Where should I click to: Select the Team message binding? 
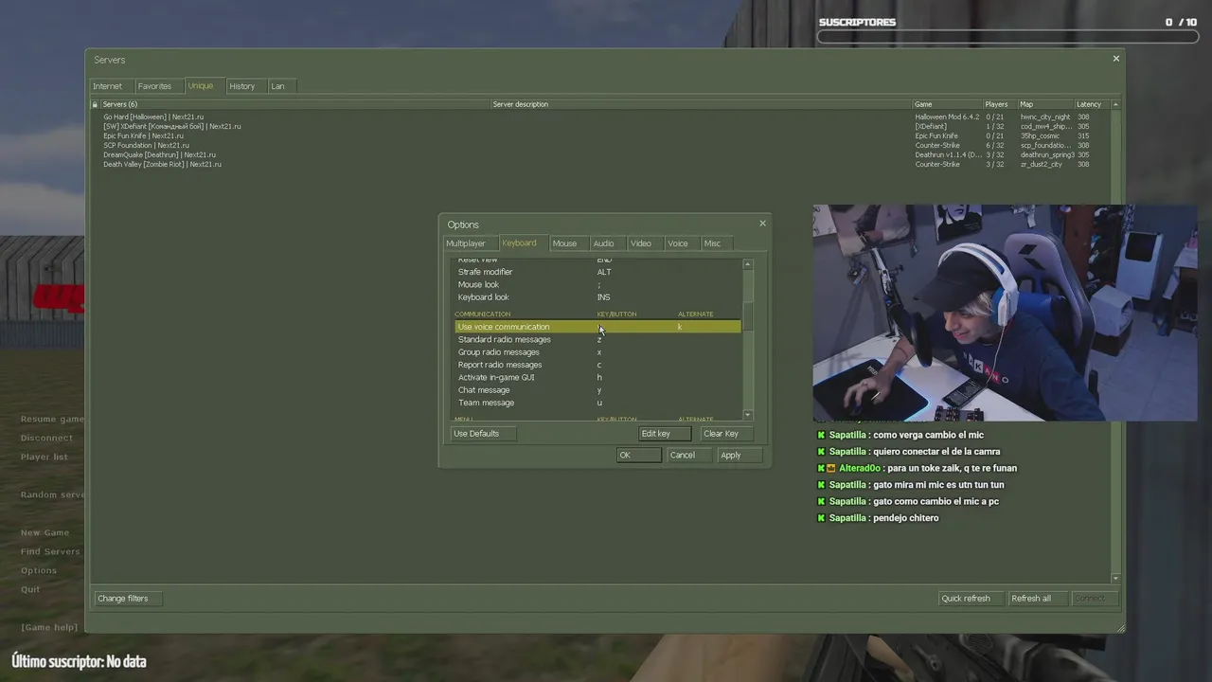(597, 403)
